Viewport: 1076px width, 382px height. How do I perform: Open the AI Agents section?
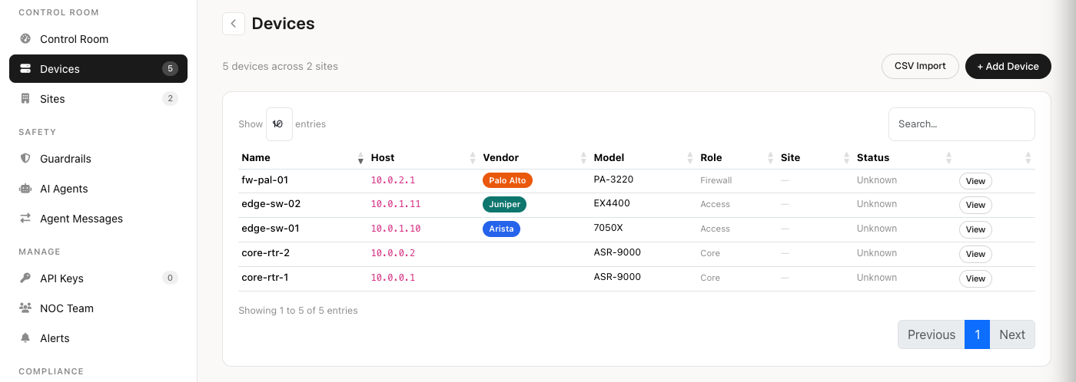pos(98,189)
